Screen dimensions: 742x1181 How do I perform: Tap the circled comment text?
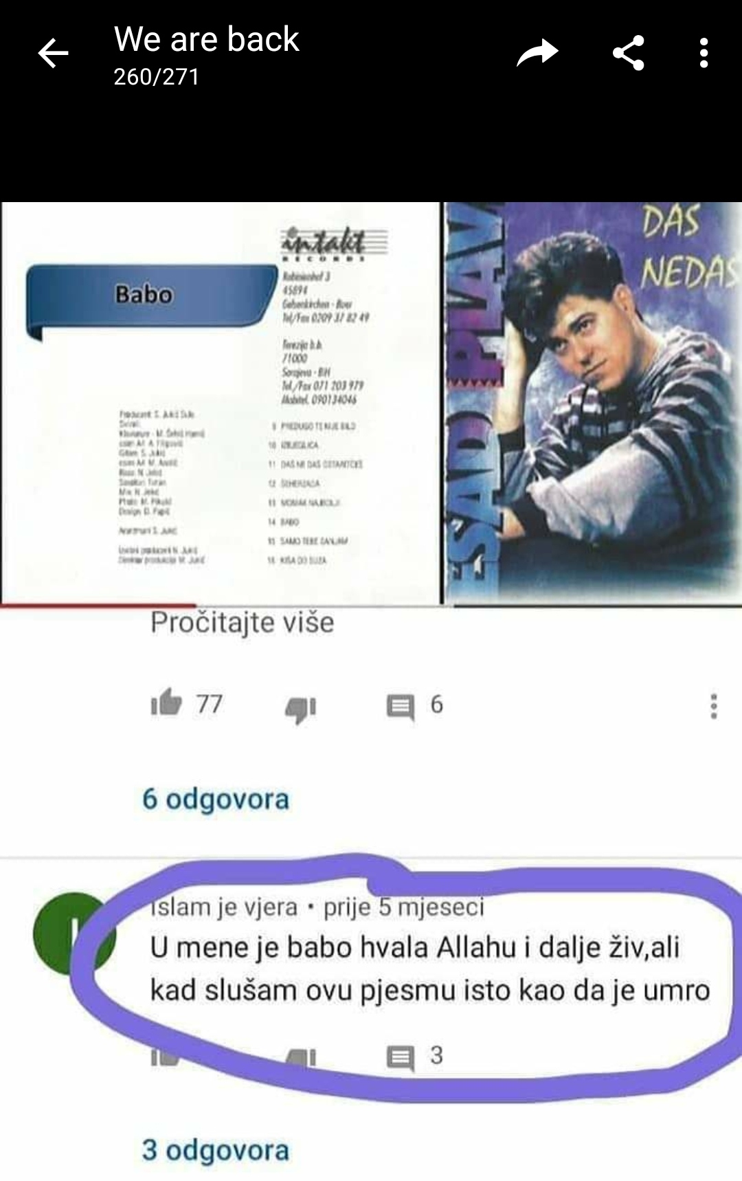click(x=429, y=969)
